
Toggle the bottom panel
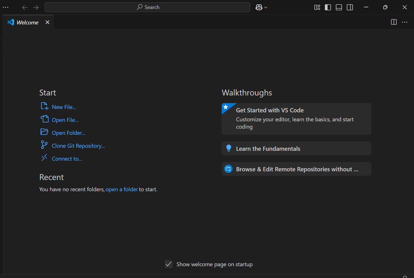click(x=339, y=7)
